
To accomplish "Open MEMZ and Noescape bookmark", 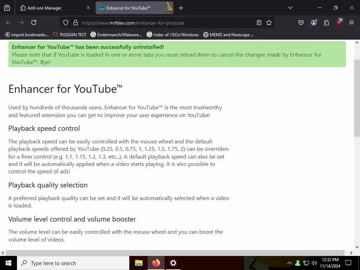I will pos(229,35).
